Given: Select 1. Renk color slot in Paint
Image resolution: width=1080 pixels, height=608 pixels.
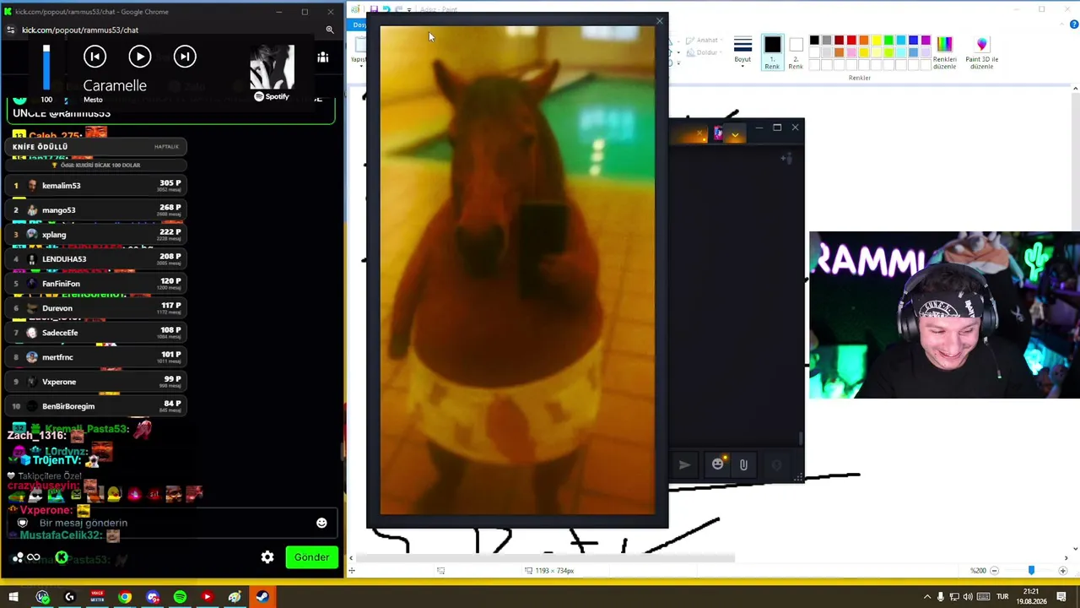Looking at the screenshot, I should click(x=772, y=52).
